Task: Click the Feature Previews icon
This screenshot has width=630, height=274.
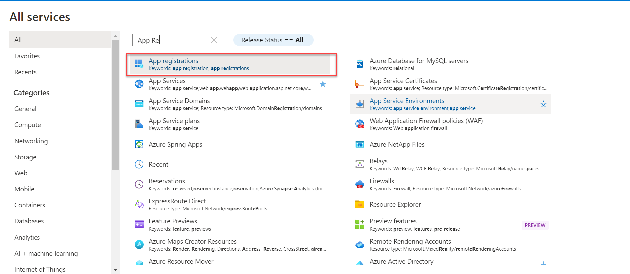Action: pyautogui.click(x=139, y=224)
